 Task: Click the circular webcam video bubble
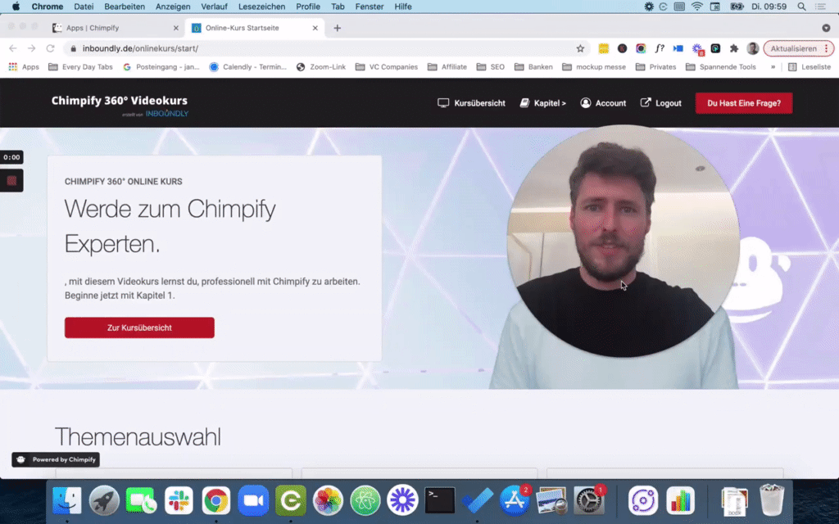624,242
